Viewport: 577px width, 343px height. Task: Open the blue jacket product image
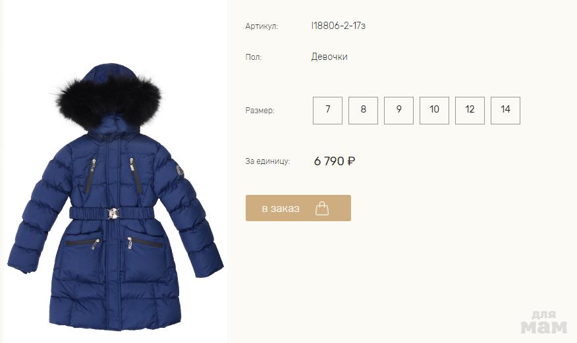pos(115,197)
